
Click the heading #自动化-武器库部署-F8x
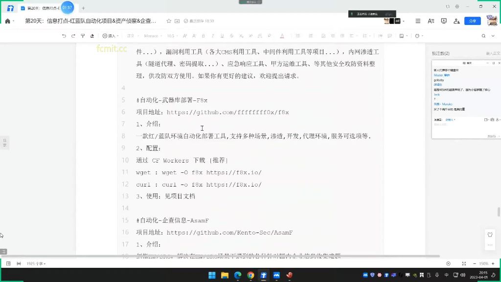[172, 100]
